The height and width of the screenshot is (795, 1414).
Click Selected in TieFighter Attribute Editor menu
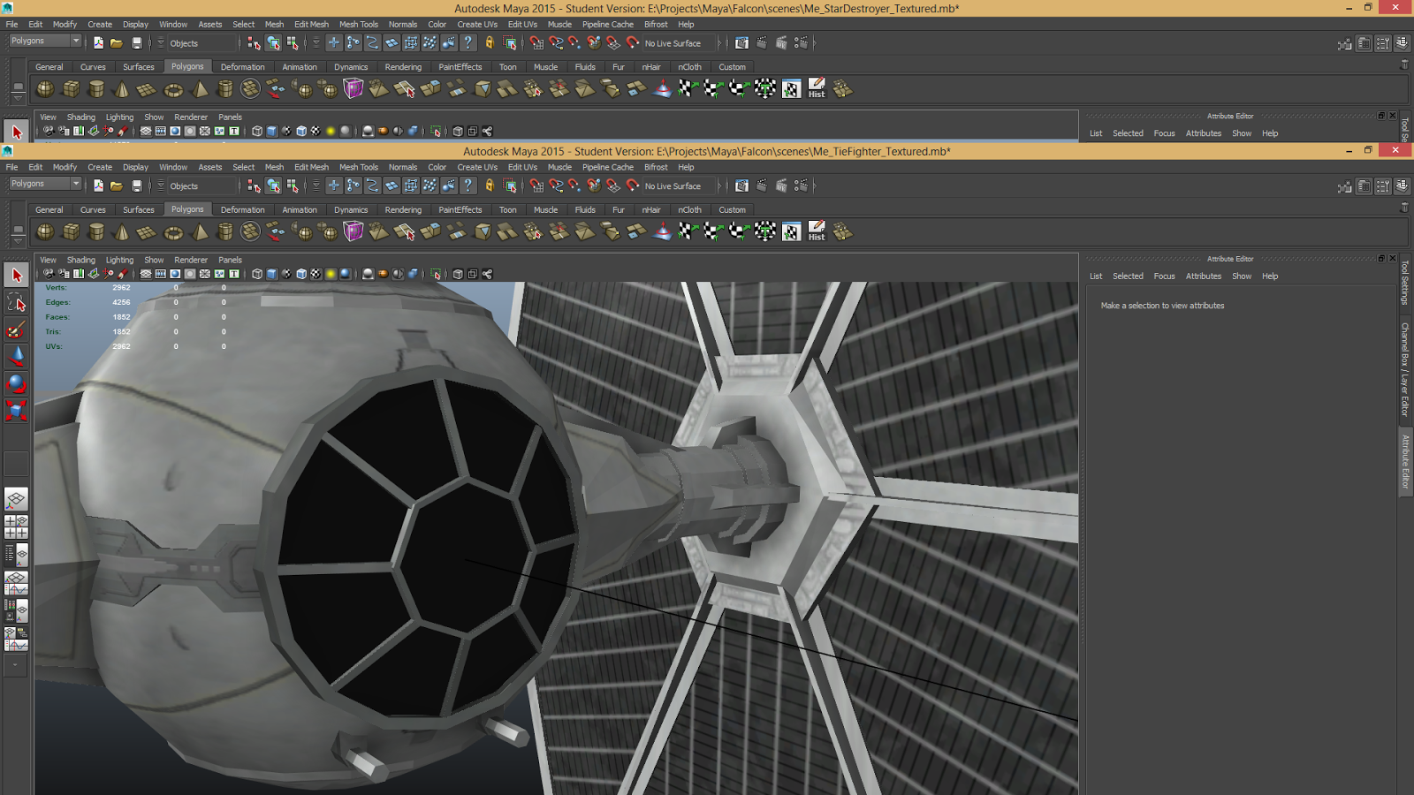1128,276
